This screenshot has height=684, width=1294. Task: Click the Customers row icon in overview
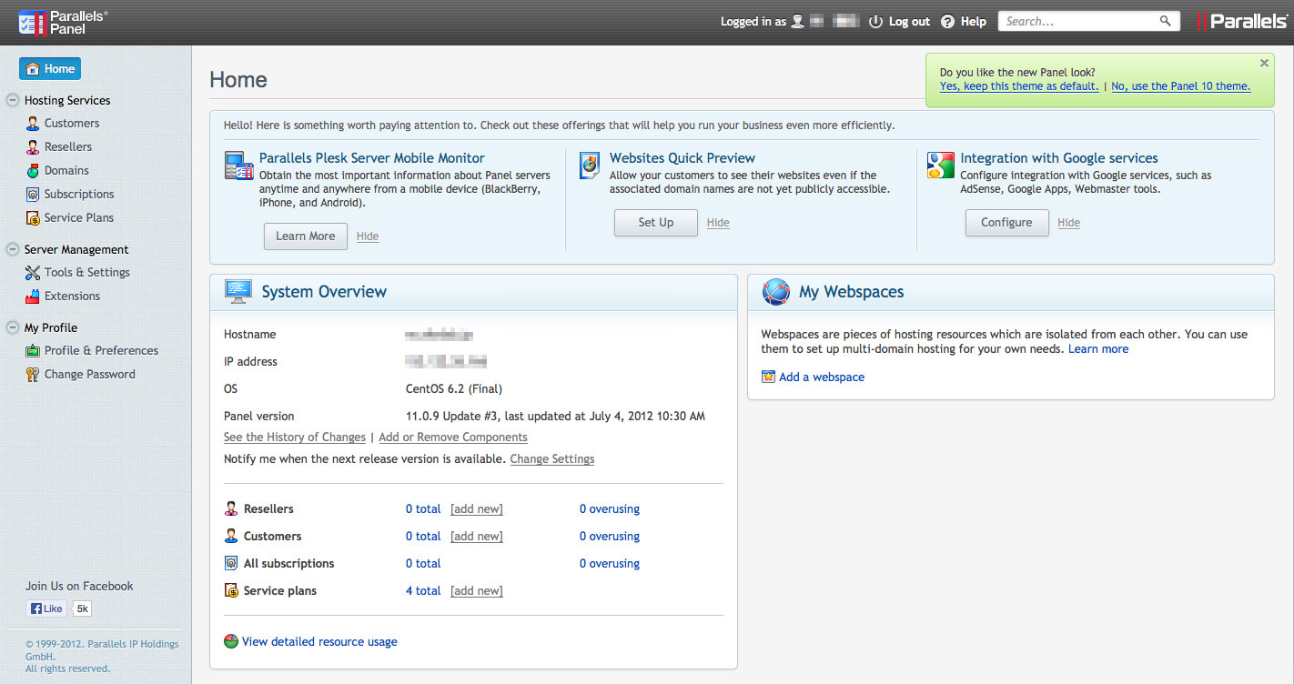coord(231,537)
